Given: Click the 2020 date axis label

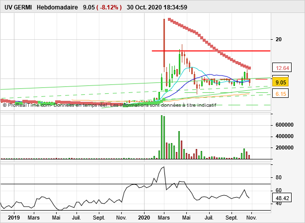Looking at the screenshot, I should [144, 218].
